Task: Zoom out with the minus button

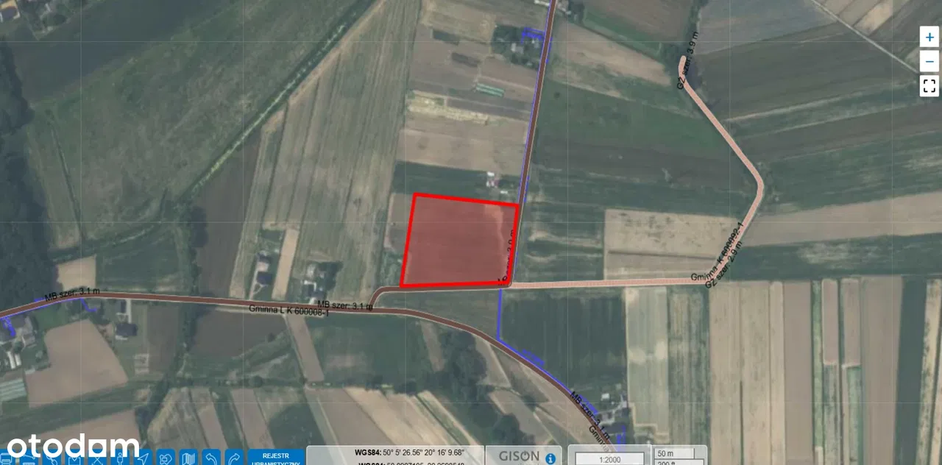Action: tap(929, 60)
